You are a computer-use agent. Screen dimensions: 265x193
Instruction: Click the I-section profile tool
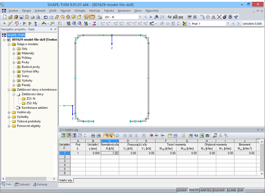(x=35, y=24)
